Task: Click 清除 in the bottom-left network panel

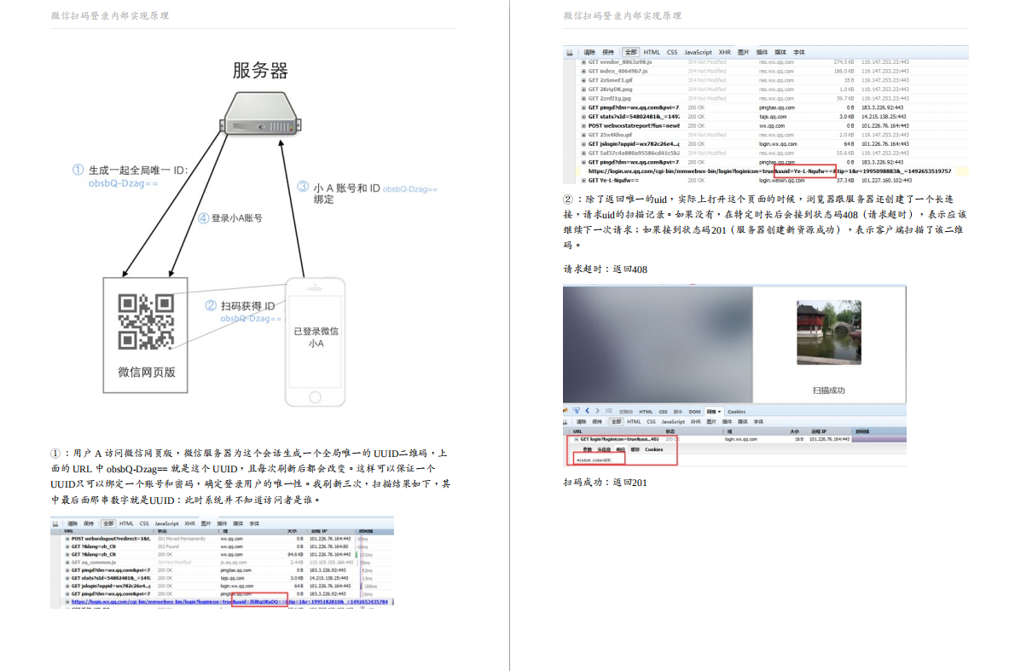Action: (72, 523)
